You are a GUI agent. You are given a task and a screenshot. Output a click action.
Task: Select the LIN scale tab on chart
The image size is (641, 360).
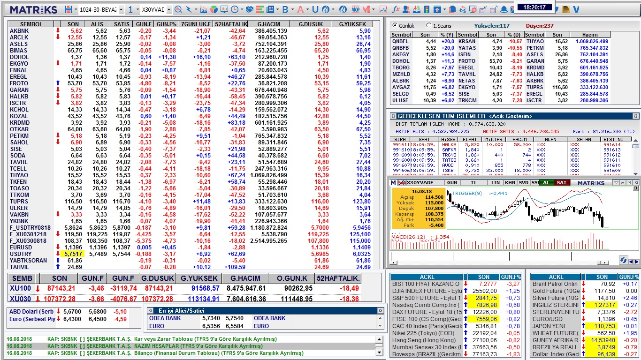click(496, 183)
